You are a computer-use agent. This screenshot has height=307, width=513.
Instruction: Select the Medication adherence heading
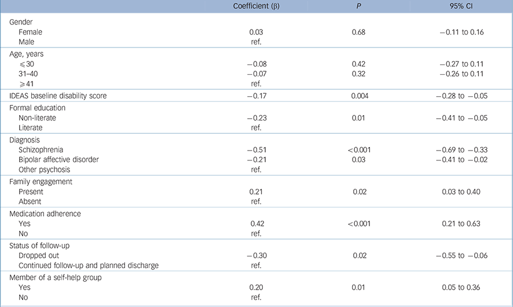tap(45, 213)
